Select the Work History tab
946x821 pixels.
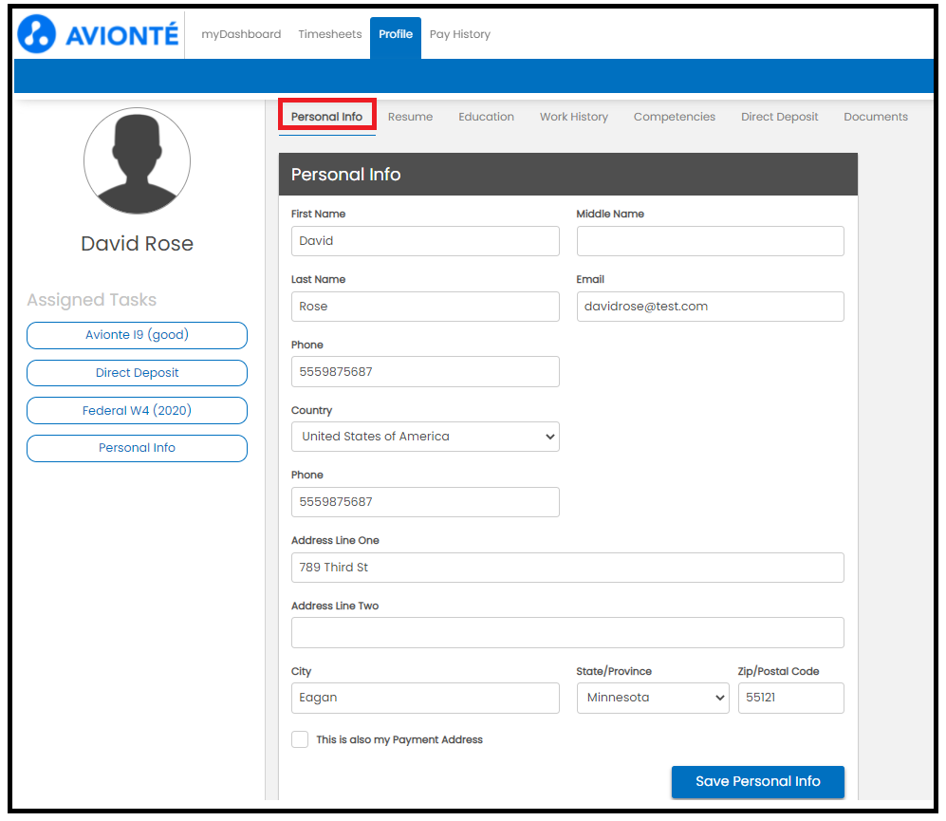click(x=573, y=117)
